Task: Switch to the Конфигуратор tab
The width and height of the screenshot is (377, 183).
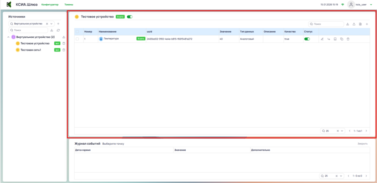Action: [50, 5]
